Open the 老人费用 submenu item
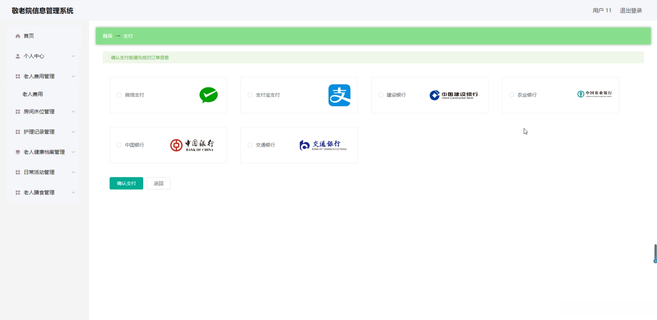657x320 pixels. point(33,94)
